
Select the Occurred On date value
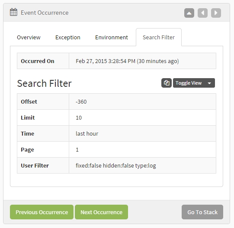127,61
